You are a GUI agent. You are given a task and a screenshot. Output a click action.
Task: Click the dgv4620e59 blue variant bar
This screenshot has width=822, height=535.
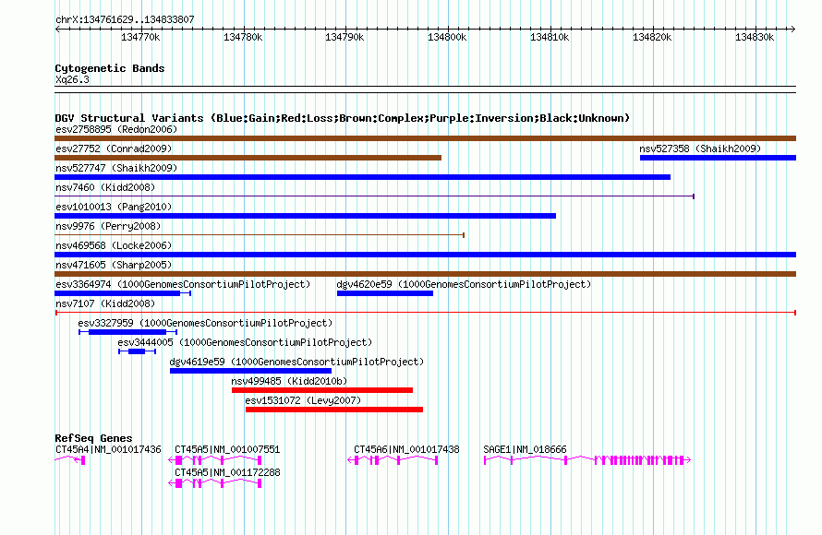pos(385,293)
